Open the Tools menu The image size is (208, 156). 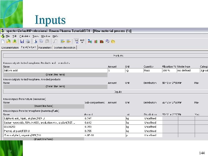pyautogui.click(x=36, y=36)
